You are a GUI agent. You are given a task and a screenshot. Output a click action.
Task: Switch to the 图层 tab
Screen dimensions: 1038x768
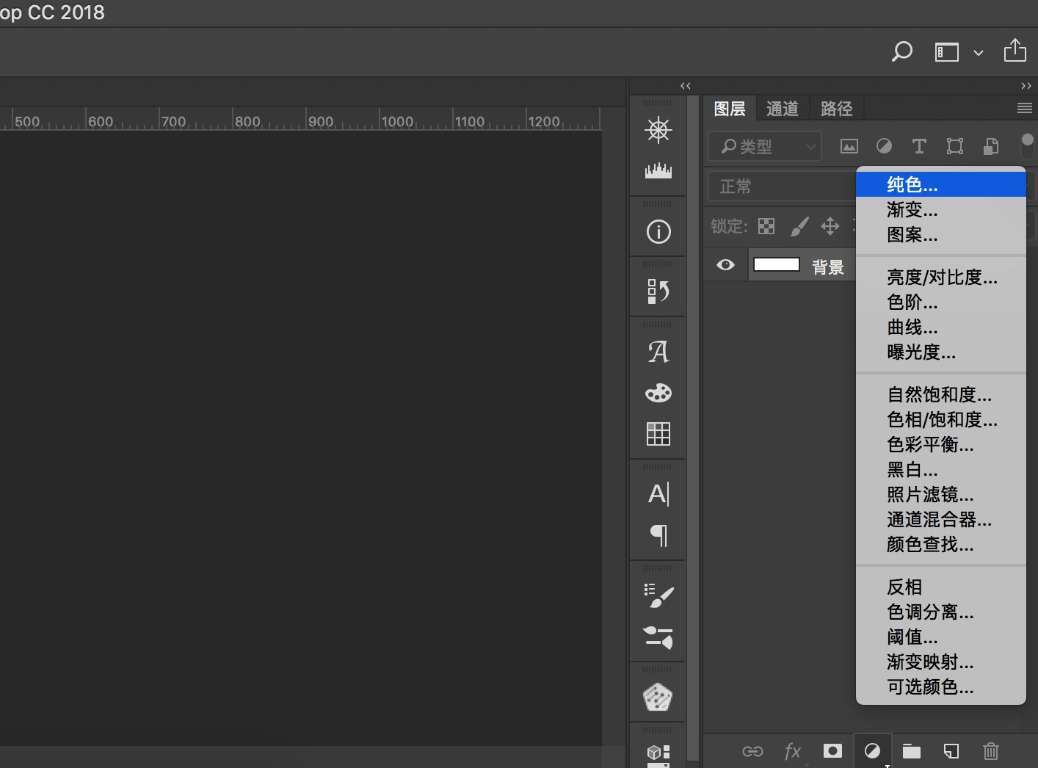coord(730,109)
